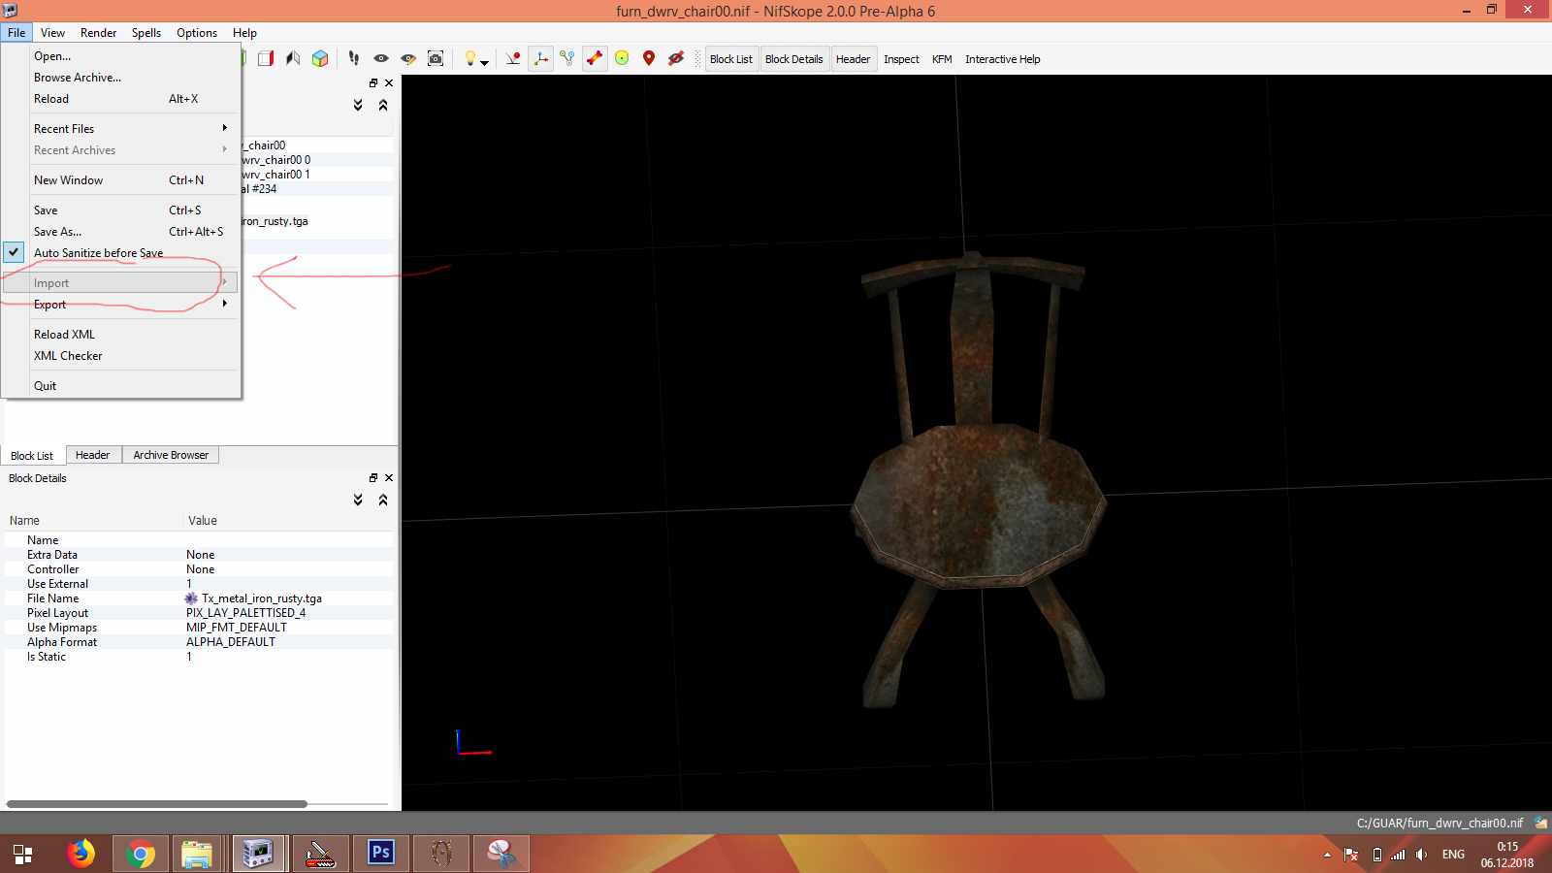The image size is (1552, 873).
Task: Toggle the yellow-green circle display icon
Action: click(622, 59)
